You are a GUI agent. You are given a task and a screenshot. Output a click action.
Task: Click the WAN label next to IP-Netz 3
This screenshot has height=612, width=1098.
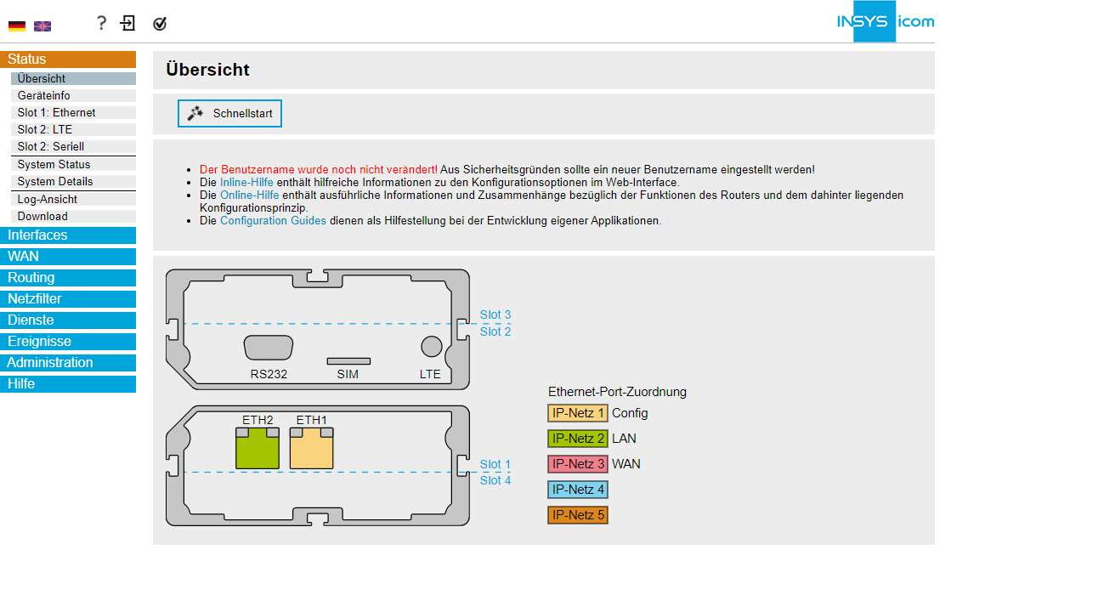pyautogui.click(x=626, y=465)
